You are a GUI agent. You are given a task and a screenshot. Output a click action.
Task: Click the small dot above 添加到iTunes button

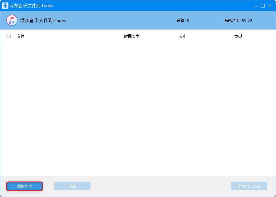tap(269, 179)
